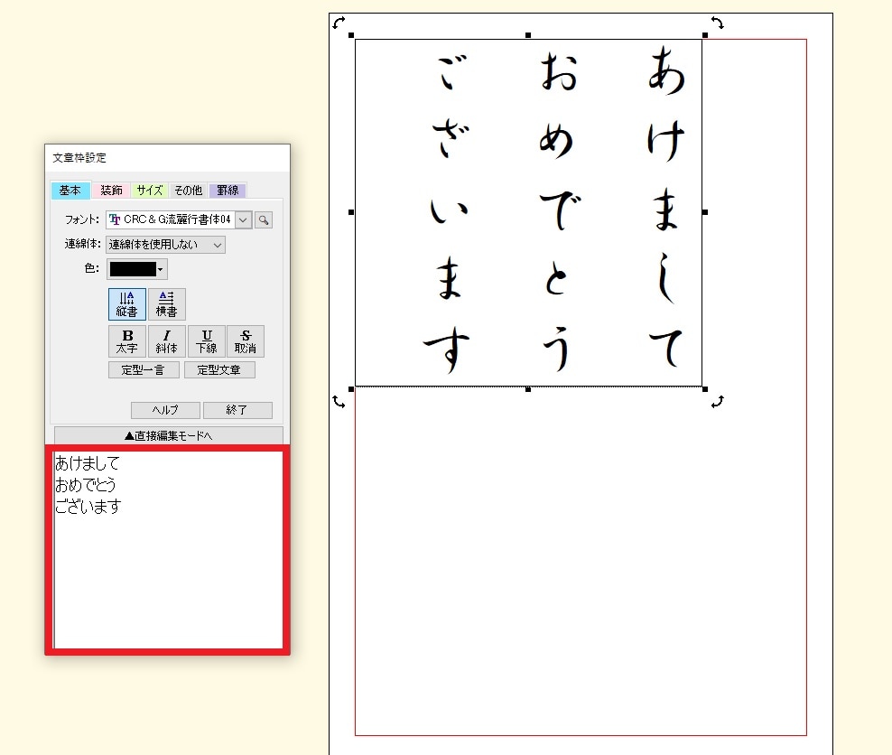Select horizontal writing 横書 mode
This screenshot has width=892, height=755.
167,303
